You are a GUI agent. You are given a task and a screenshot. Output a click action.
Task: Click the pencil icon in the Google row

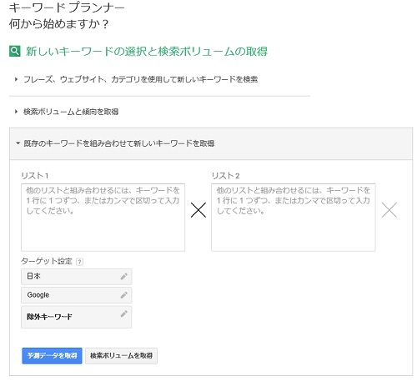(124, 295)
